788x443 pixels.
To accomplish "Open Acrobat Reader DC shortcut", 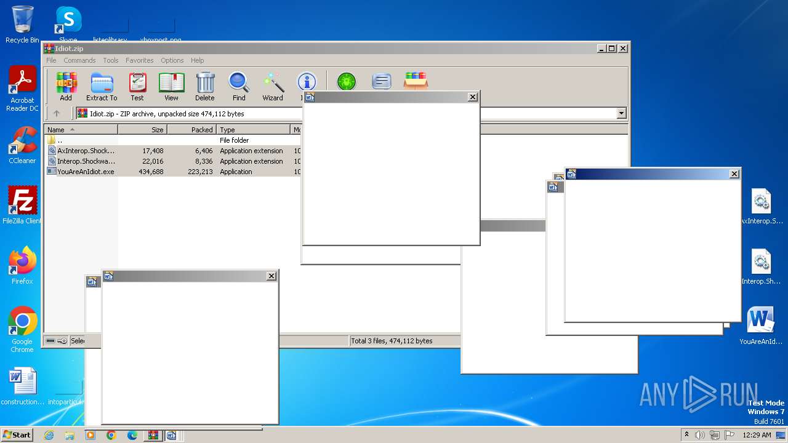I will tap(22, 89).
